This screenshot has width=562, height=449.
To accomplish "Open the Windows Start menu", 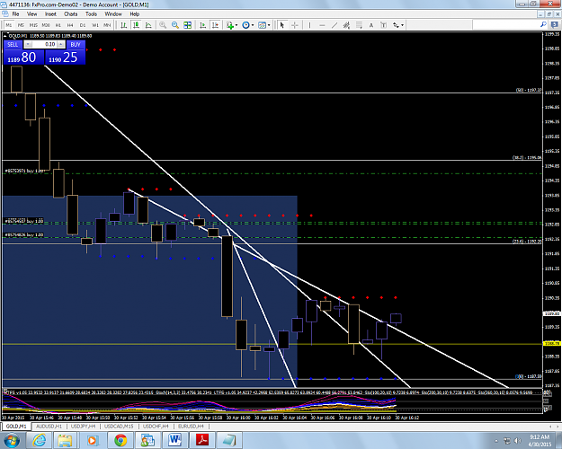I will [x=12, y=440].
